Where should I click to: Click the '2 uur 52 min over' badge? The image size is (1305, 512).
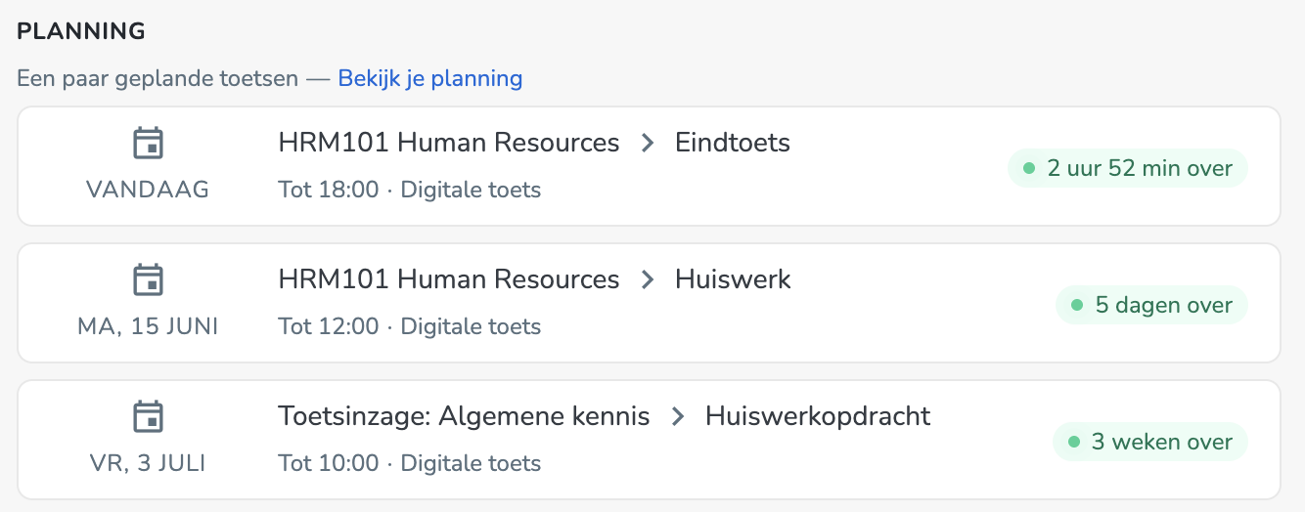(1128, 168)
